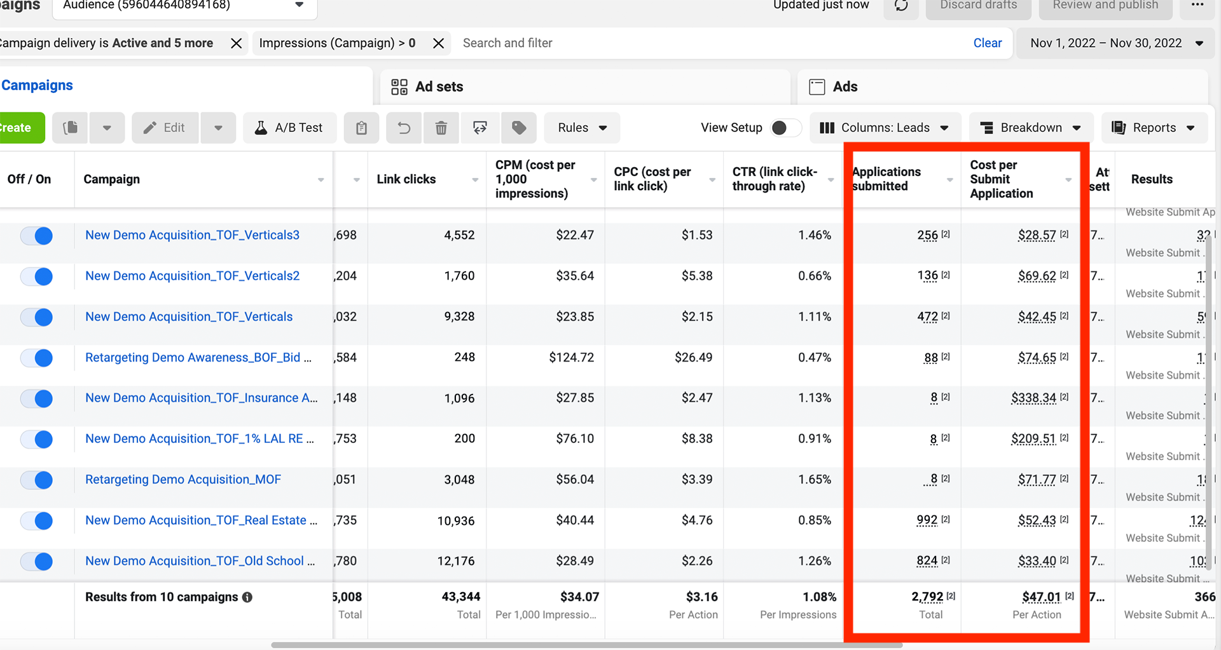The width and height of the screenshot is (1221, 650).
Task: Click the footnote [2] beside $47.01 total
Action: coord(1070,596)
